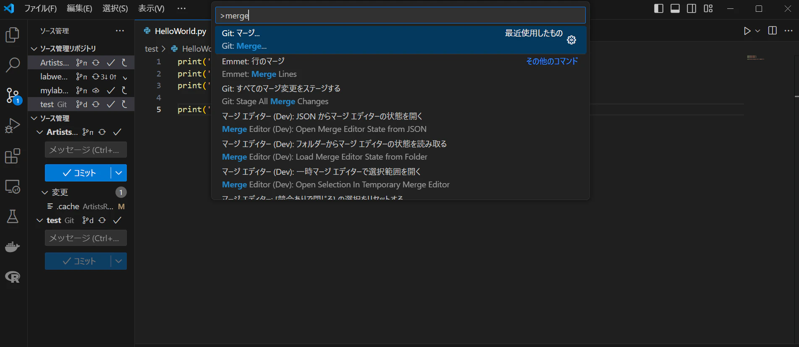Open 表示(V) menu
The image size is (799, 347).
(x=151, y=8)
